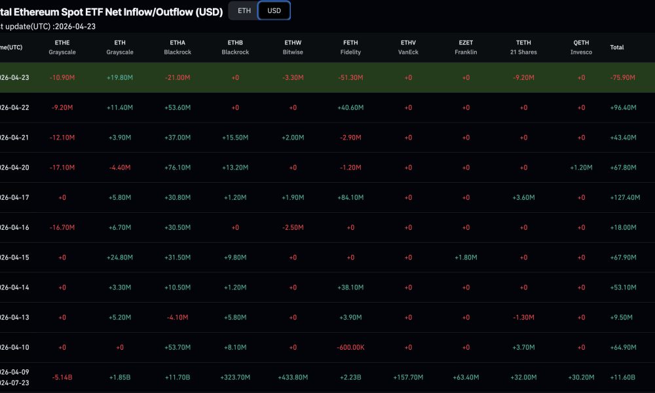Click the ETHA Blackrock column header

[x=177, y=47]
